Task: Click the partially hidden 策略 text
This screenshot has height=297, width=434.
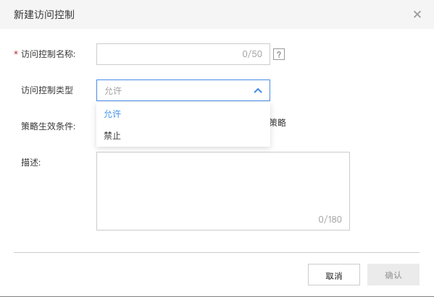Action: (x=278, y=123)
